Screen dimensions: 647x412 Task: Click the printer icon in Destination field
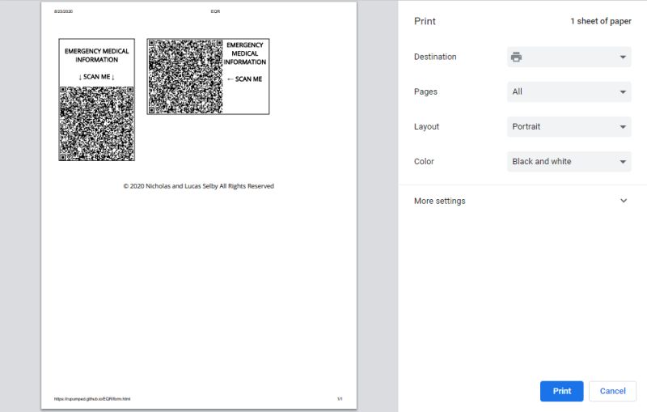coord(516,57)
